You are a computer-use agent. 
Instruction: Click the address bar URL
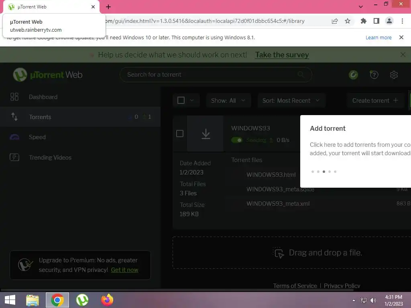[x=204, y=21]
